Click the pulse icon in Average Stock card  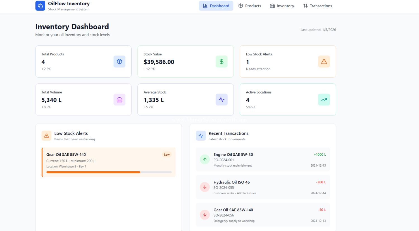pos(222,100)
